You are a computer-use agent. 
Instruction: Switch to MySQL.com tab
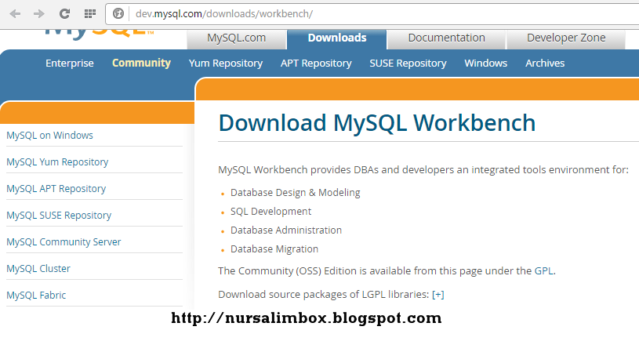pyautogui.click(x=236, y=38)
